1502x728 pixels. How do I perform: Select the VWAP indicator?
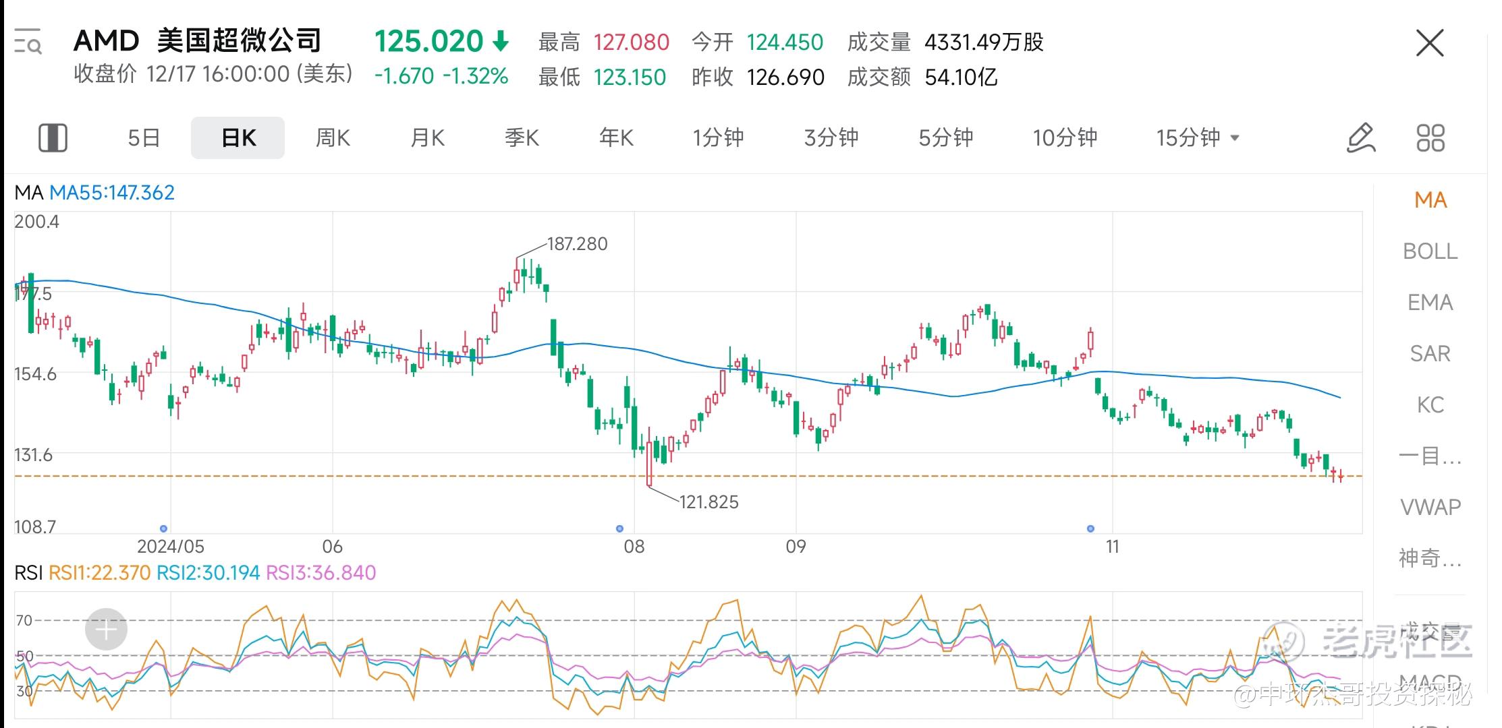click(1430, 507)
